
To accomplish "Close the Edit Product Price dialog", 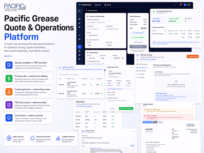I will [x=132, y=67].
